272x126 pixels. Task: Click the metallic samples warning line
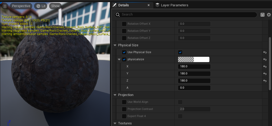coord(56,27)
